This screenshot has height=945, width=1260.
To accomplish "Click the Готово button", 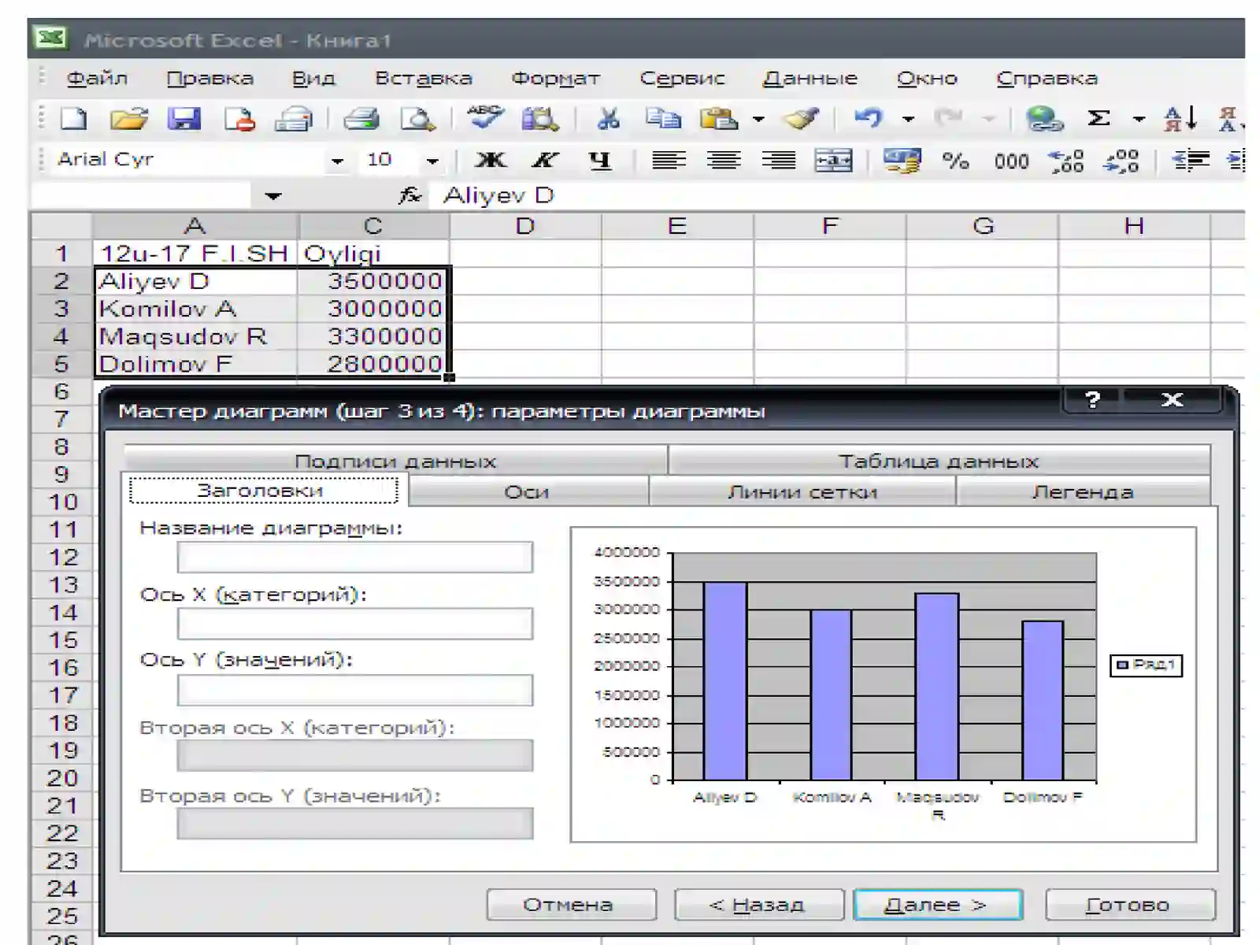I will (1130, 905).
